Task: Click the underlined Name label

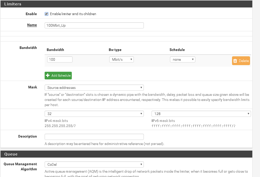Action: click(32, 25)
